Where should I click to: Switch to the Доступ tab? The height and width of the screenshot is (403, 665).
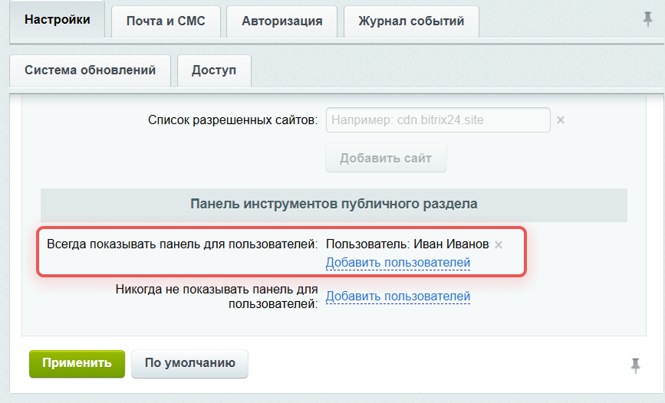coord(214,70)
